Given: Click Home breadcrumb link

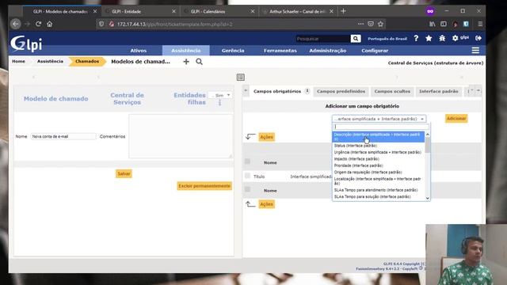Looking at the screenshot, I should tap(18, 62).
